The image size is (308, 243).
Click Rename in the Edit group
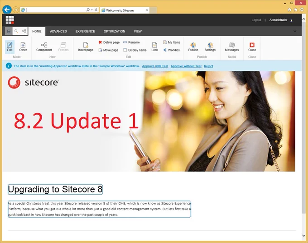(131, 42)
